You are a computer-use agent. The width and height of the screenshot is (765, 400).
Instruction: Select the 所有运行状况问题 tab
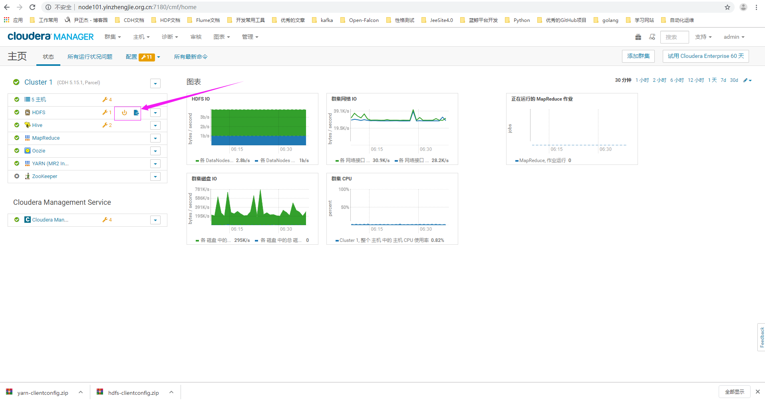coord(90,57)
